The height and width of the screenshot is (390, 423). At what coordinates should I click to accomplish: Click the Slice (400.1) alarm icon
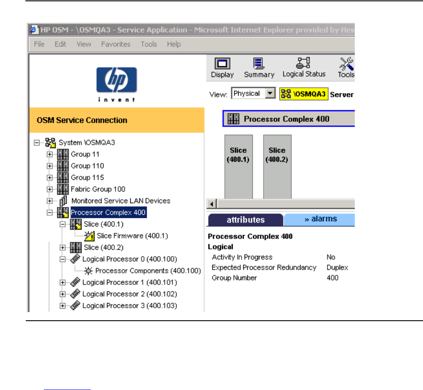[76, 224]
